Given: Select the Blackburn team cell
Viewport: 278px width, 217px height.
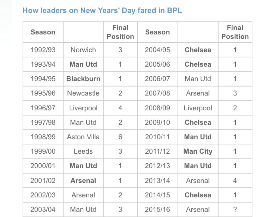Looking at the screenshot, I should coord(83,79).
